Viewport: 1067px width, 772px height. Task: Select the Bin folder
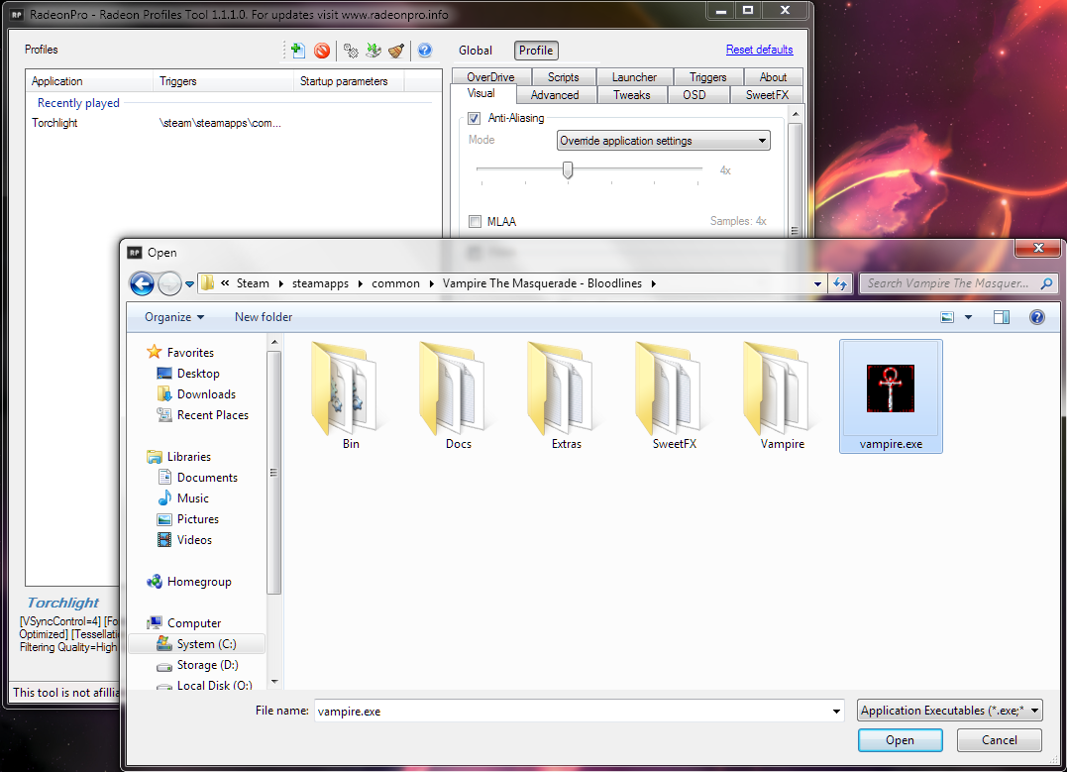click(351, 396)
